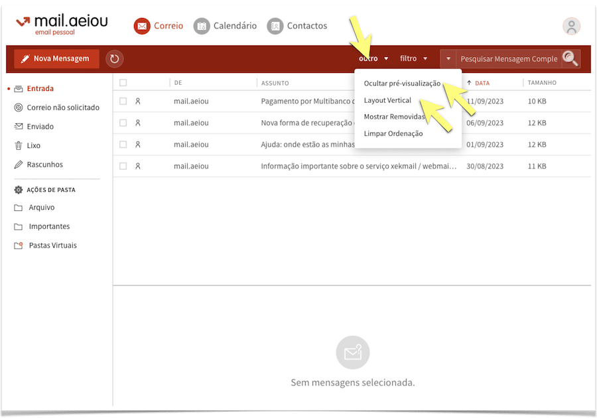Click the Ações de Pasta gear icon
The width and height of the screenshot is (597, 418).
(19, 190)
